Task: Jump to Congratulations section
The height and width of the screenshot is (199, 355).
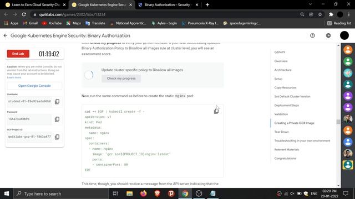Action: pos(285,159)
